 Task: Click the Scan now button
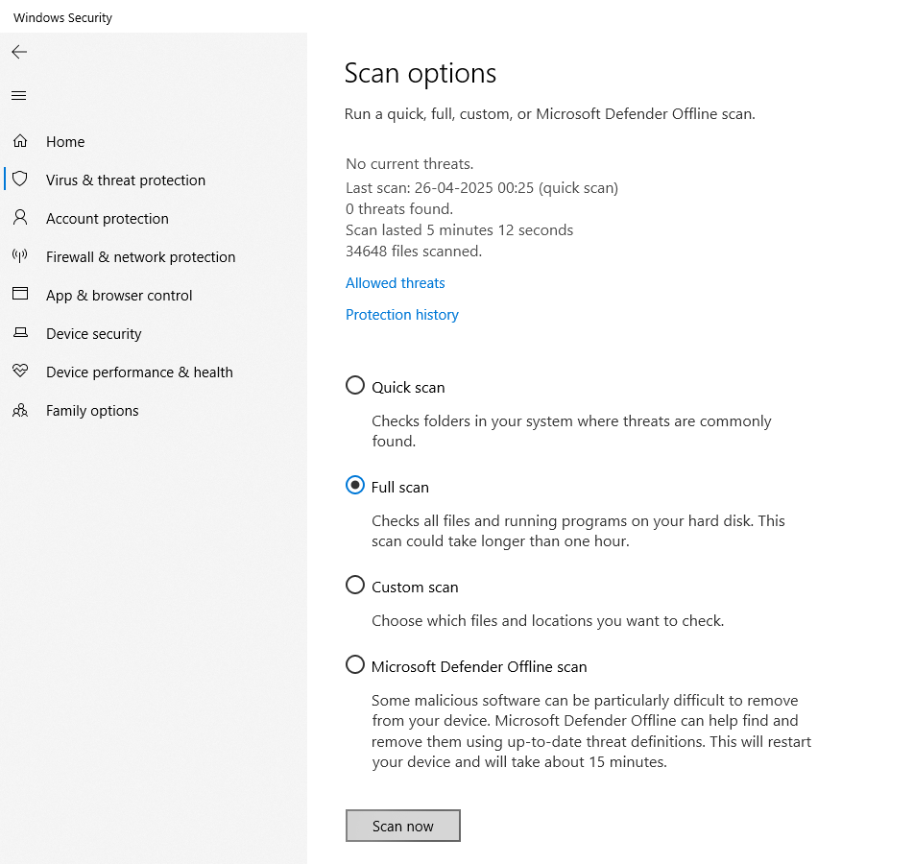[x=403, y=826]
